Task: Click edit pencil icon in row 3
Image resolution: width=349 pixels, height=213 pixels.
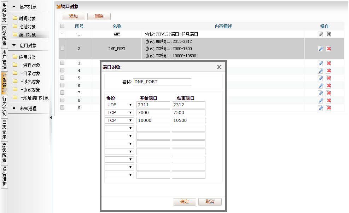Action: 320,63
